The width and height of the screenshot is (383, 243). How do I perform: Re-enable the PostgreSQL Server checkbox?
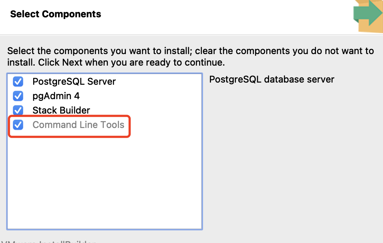[18, 81]
